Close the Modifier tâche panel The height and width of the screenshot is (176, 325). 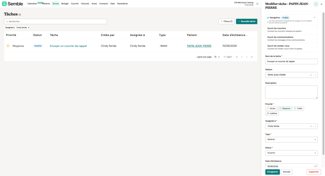(322, 4)
